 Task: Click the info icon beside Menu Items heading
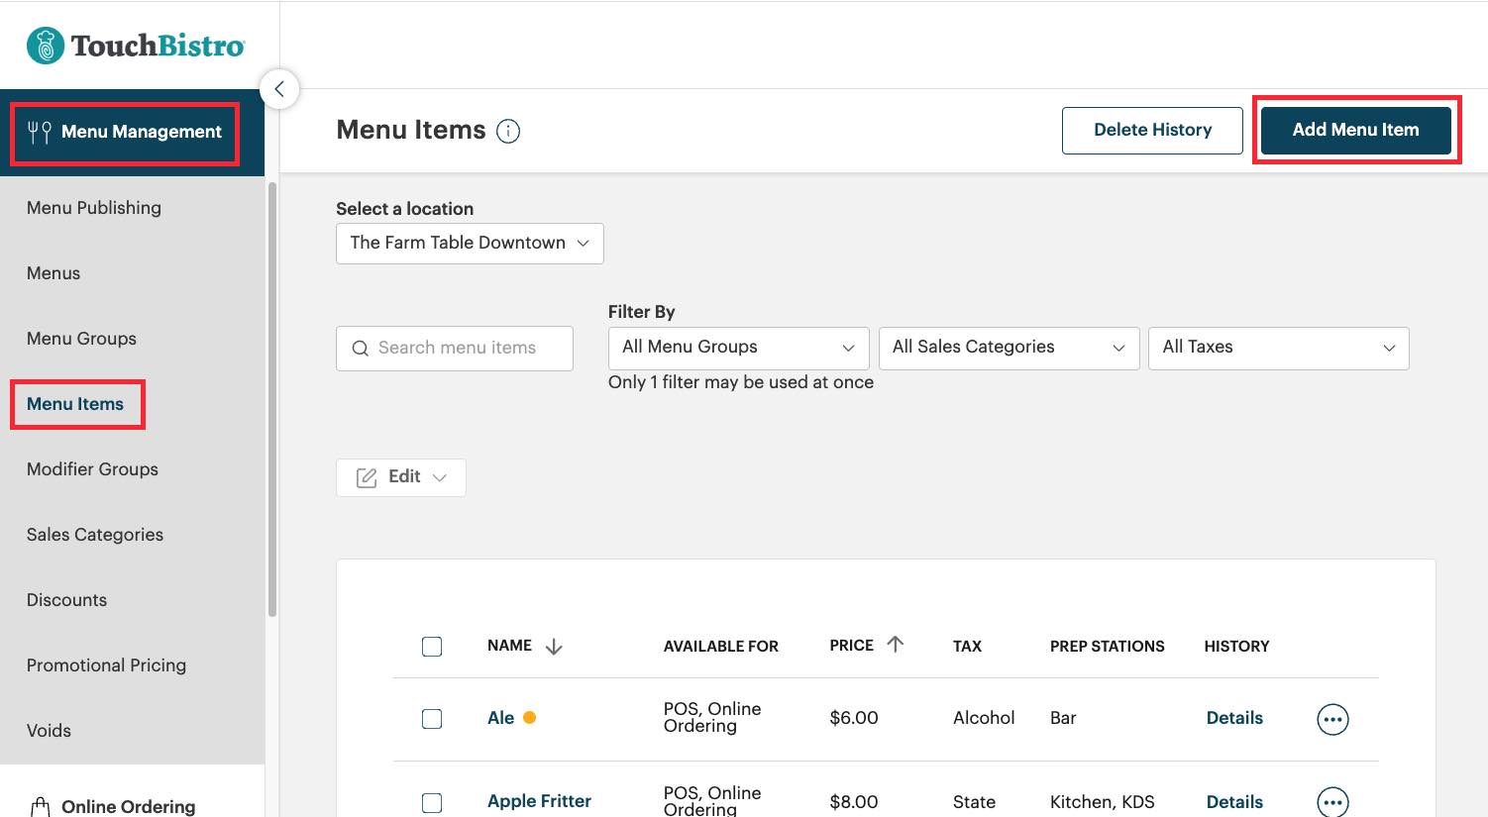click(507, 131)
